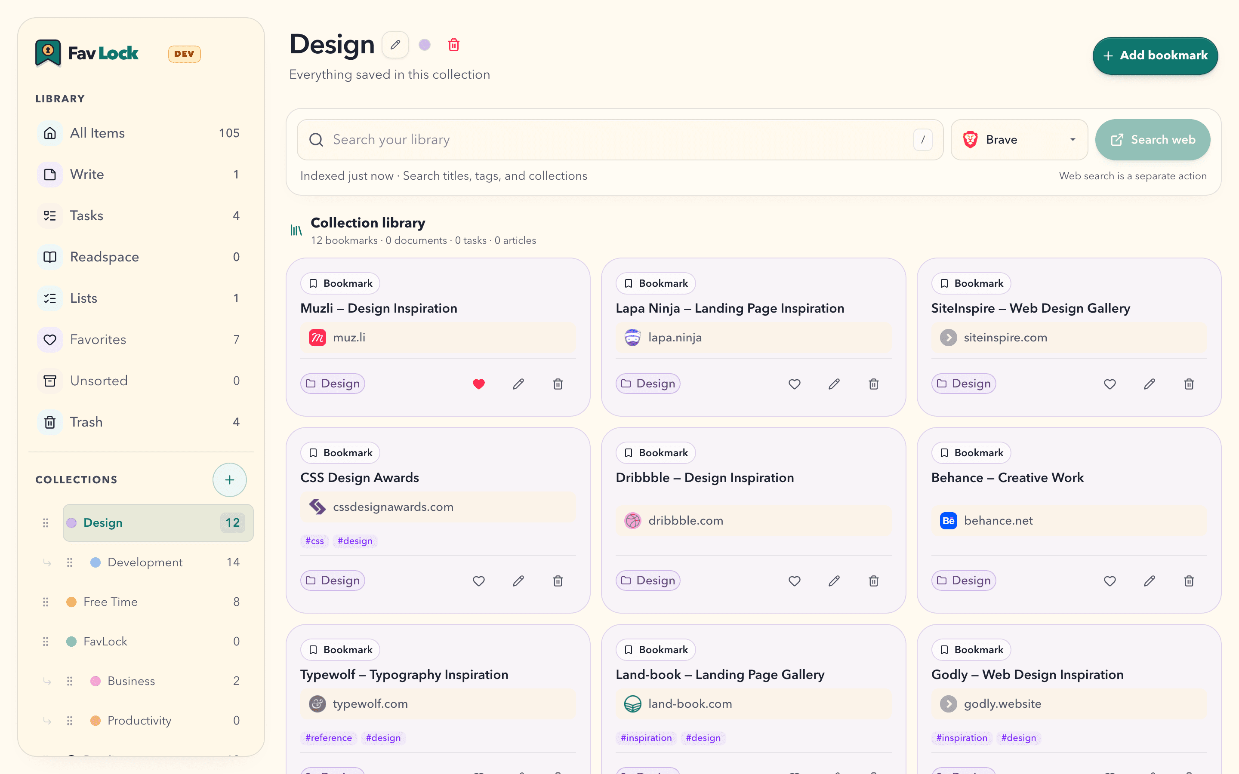Add a new collection with the plus button

click(x=229, y=479)
